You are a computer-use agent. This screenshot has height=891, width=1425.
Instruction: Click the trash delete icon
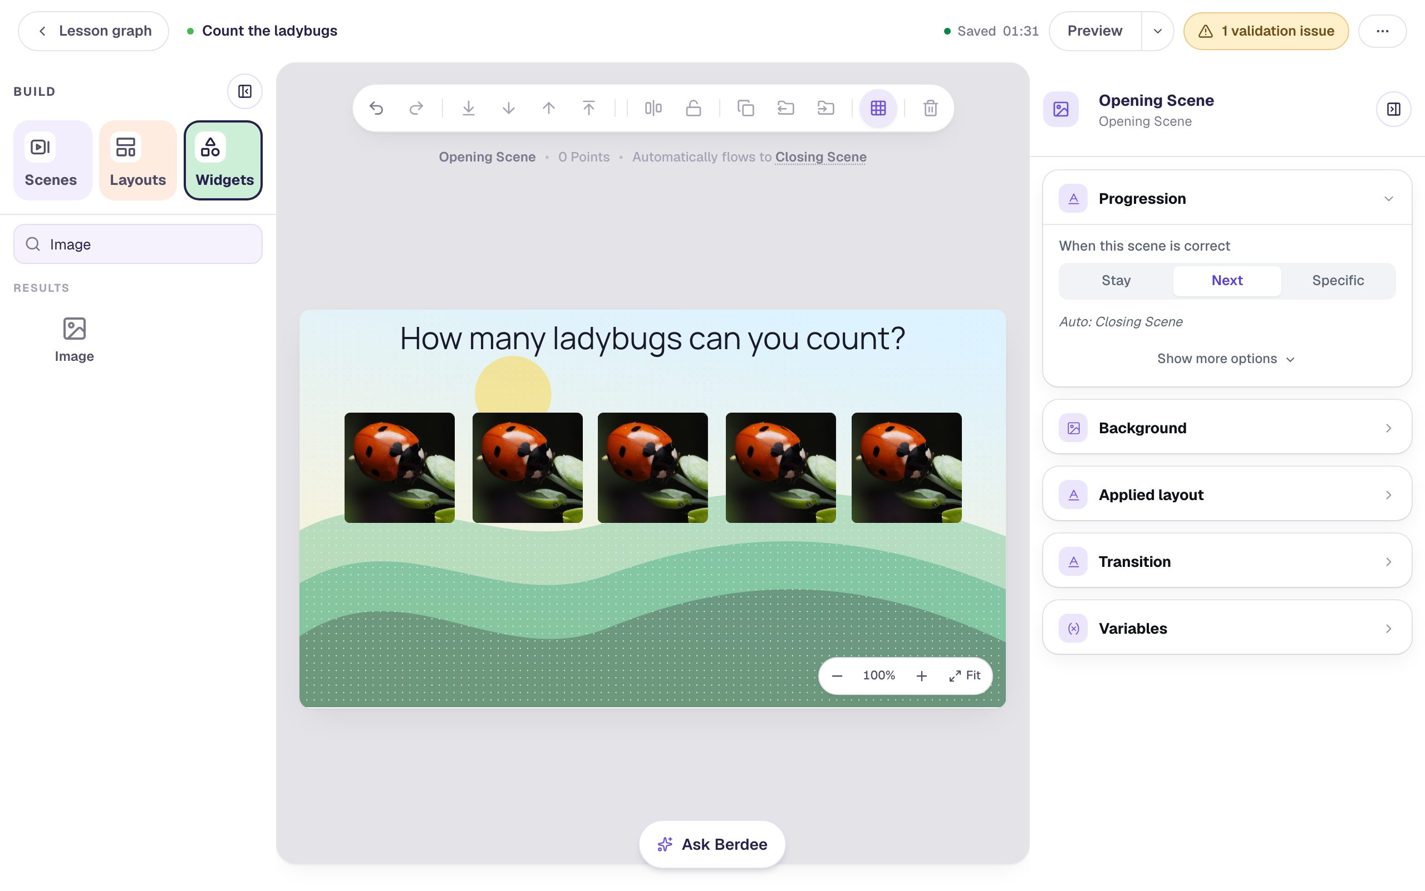930,109
